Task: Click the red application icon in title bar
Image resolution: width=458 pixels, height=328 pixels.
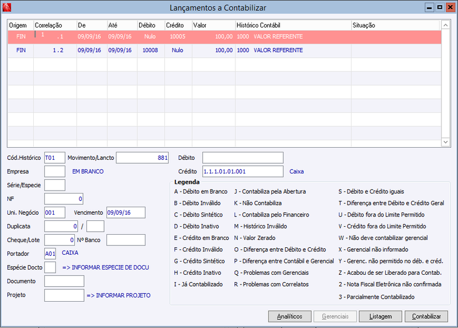Action: 7,7
